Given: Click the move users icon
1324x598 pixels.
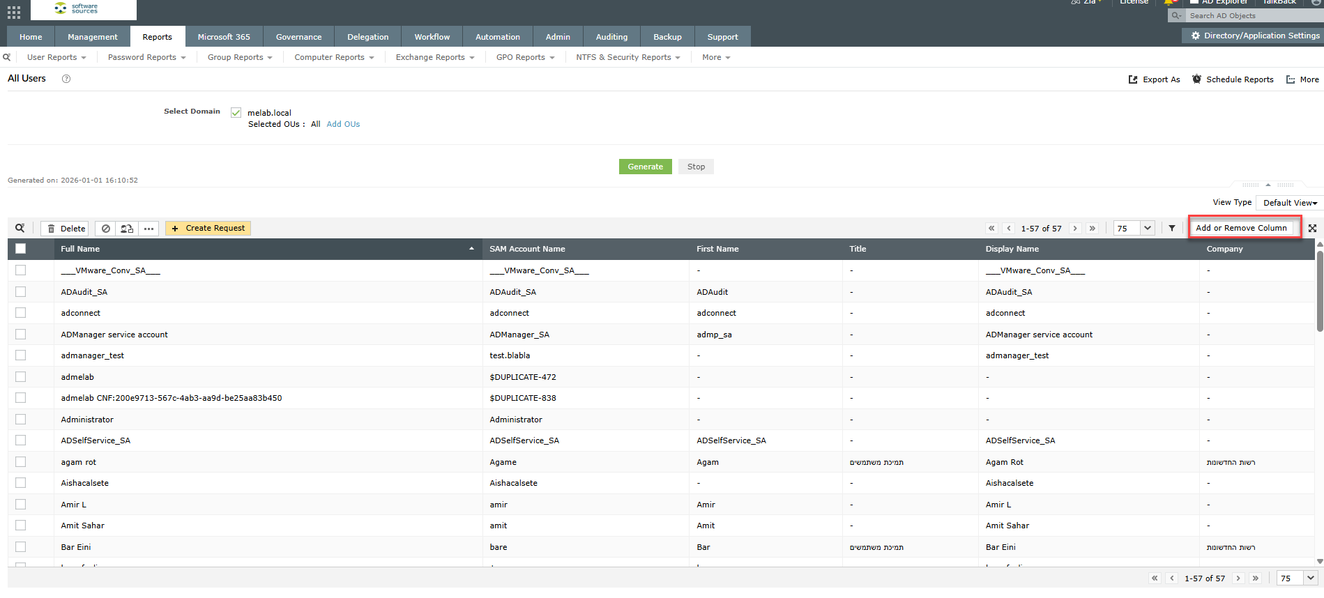Looking at the screenshot, I should click(x=127, y=229).
